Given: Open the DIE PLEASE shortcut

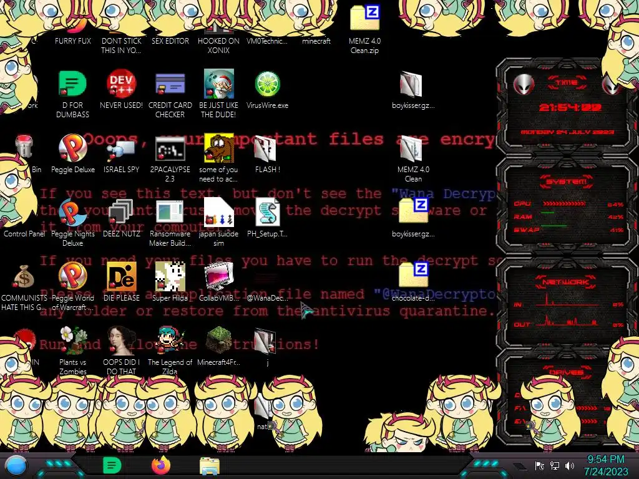Looking at the screenshot, I should tap(122, 282).
